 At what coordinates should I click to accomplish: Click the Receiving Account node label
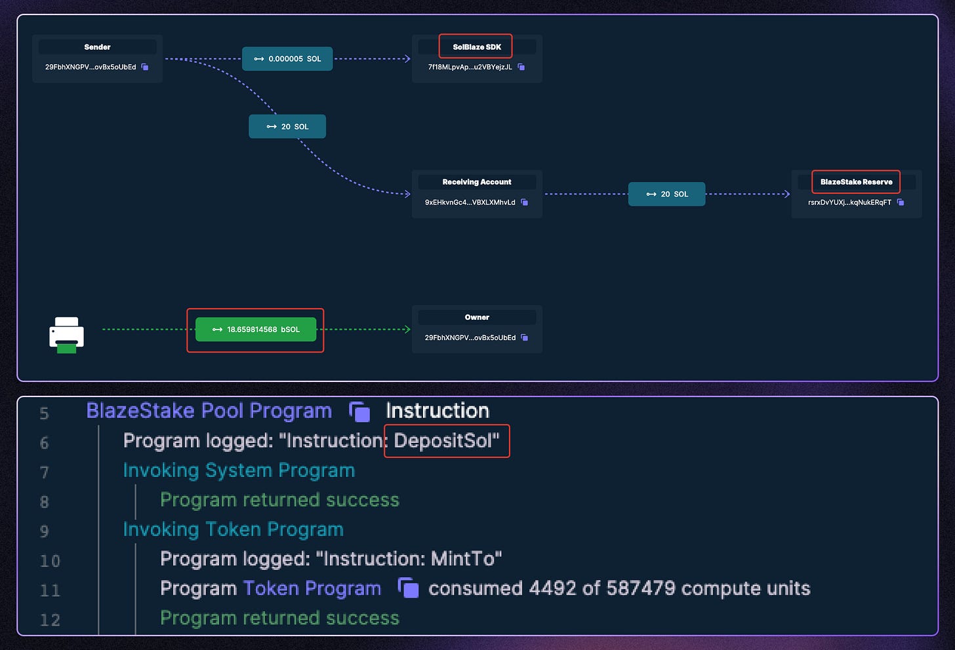(477, 182)
